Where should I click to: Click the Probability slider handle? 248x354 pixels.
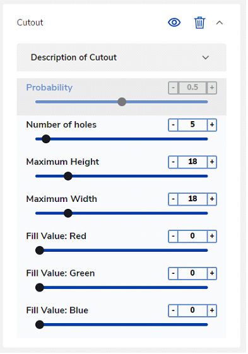122,102
